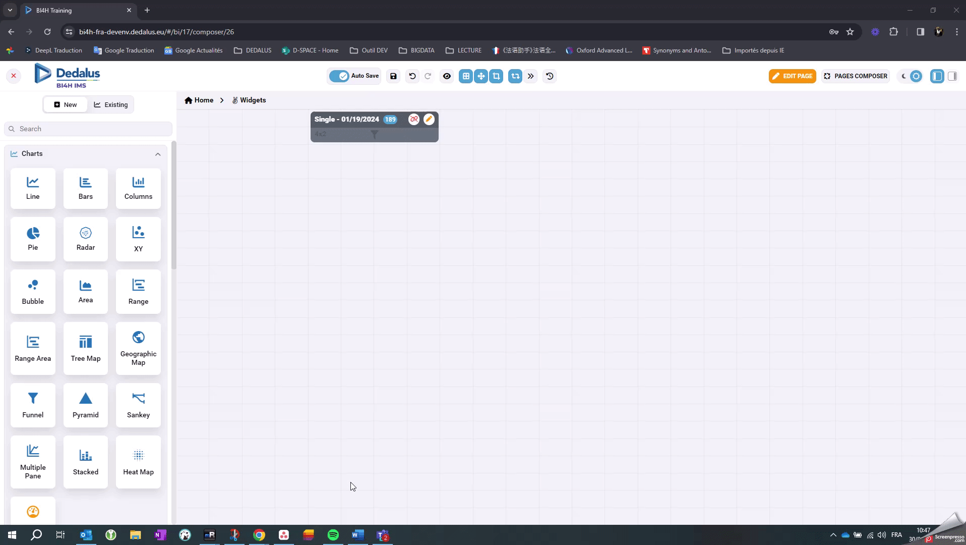Toggle the grid display icon

point(466,76)
